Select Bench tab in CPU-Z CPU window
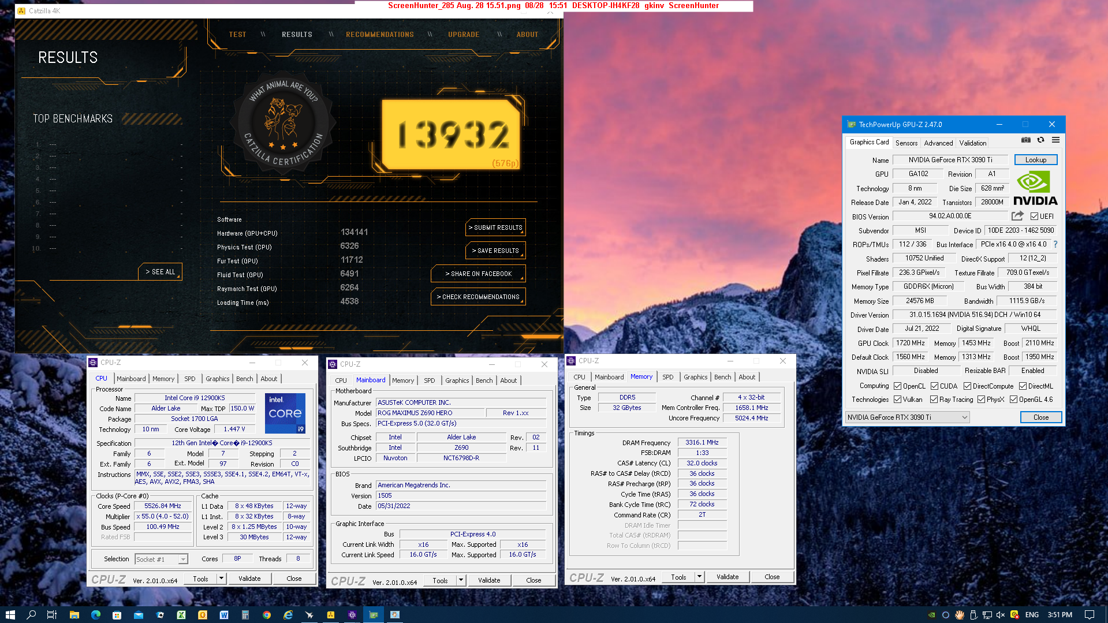 pyautogui.click(x=245, y=379)
